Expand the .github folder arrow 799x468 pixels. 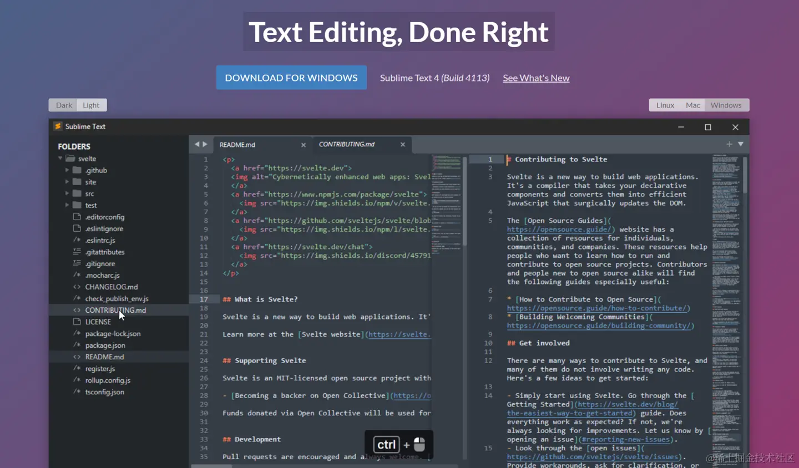click(x=67, y=170)
